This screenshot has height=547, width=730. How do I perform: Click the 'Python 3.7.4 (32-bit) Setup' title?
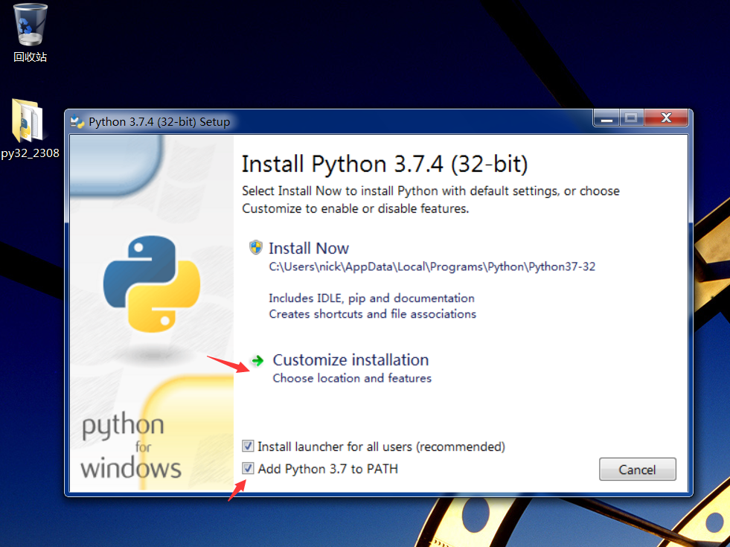tap(159, 122)
